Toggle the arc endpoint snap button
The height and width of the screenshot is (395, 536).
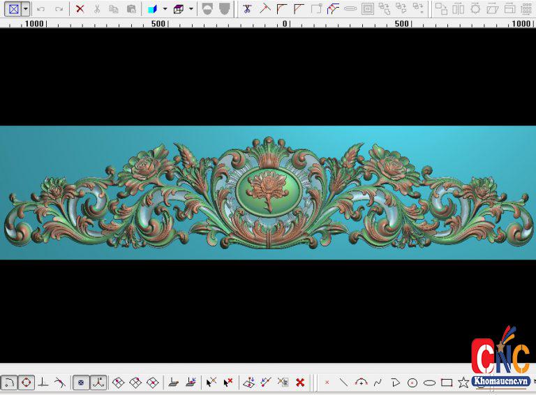coord(9,382)
